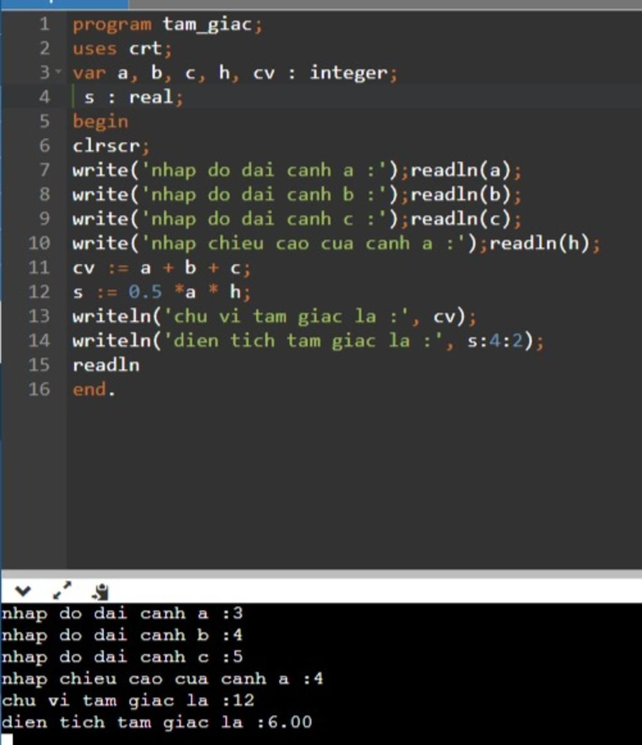Click console output 'nhap do dai canh a :3'

[x=122, y=614]
